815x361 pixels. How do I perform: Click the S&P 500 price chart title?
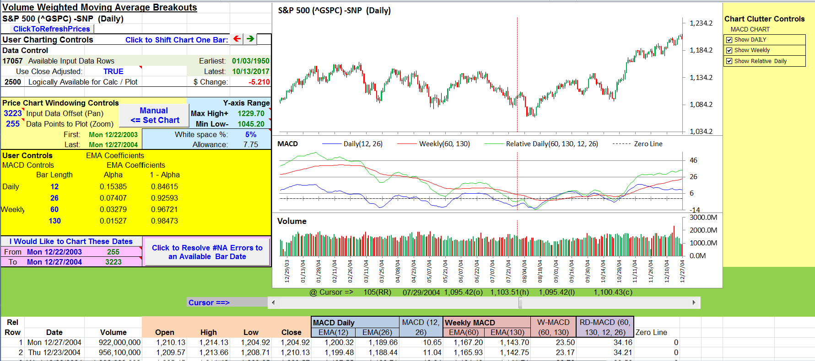pos(335,11)
